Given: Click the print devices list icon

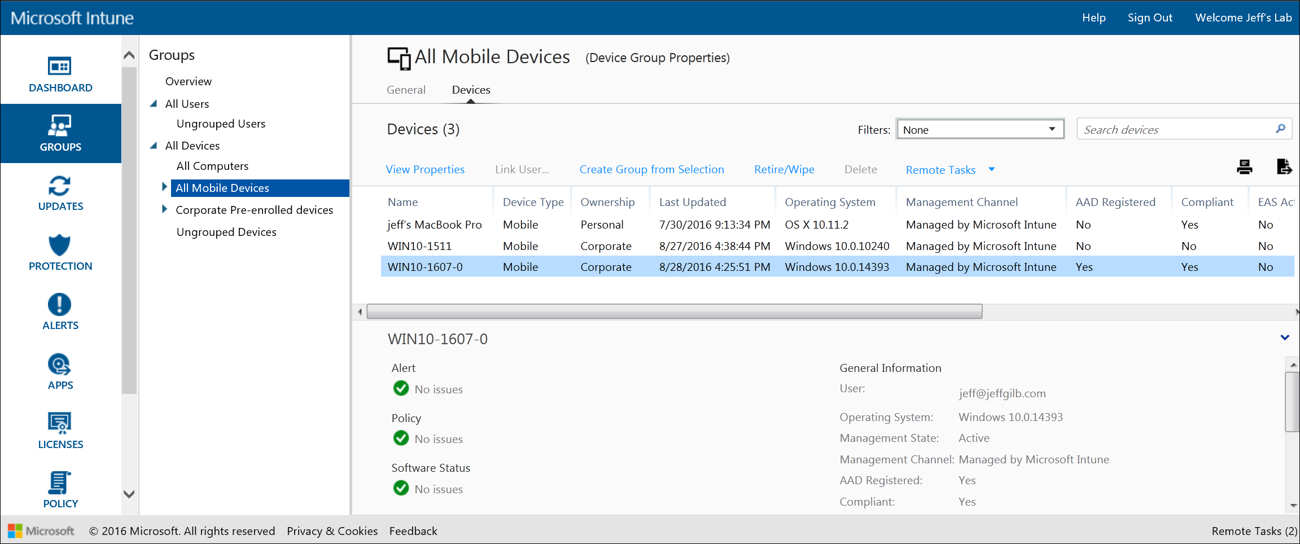Looking at the screenshot, I should point(1245,167).
